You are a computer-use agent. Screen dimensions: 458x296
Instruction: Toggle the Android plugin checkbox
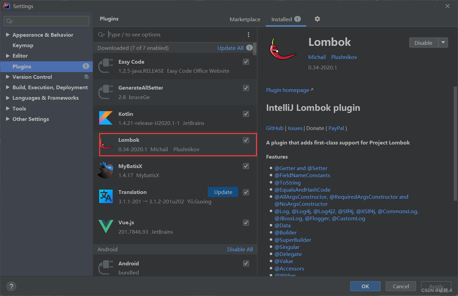246,263
